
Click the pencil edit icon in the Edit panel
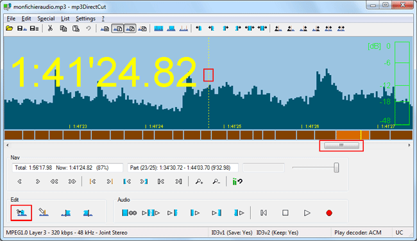44,212
